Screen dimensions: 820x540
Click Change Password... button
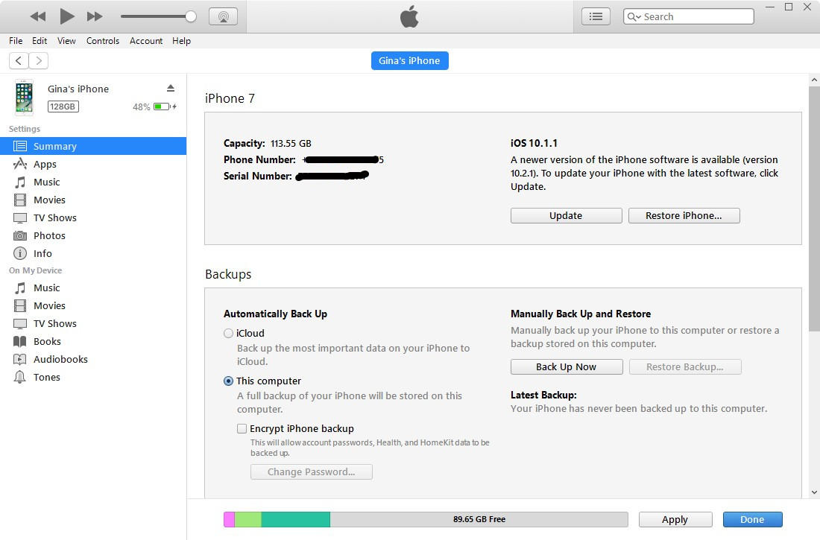311,471
